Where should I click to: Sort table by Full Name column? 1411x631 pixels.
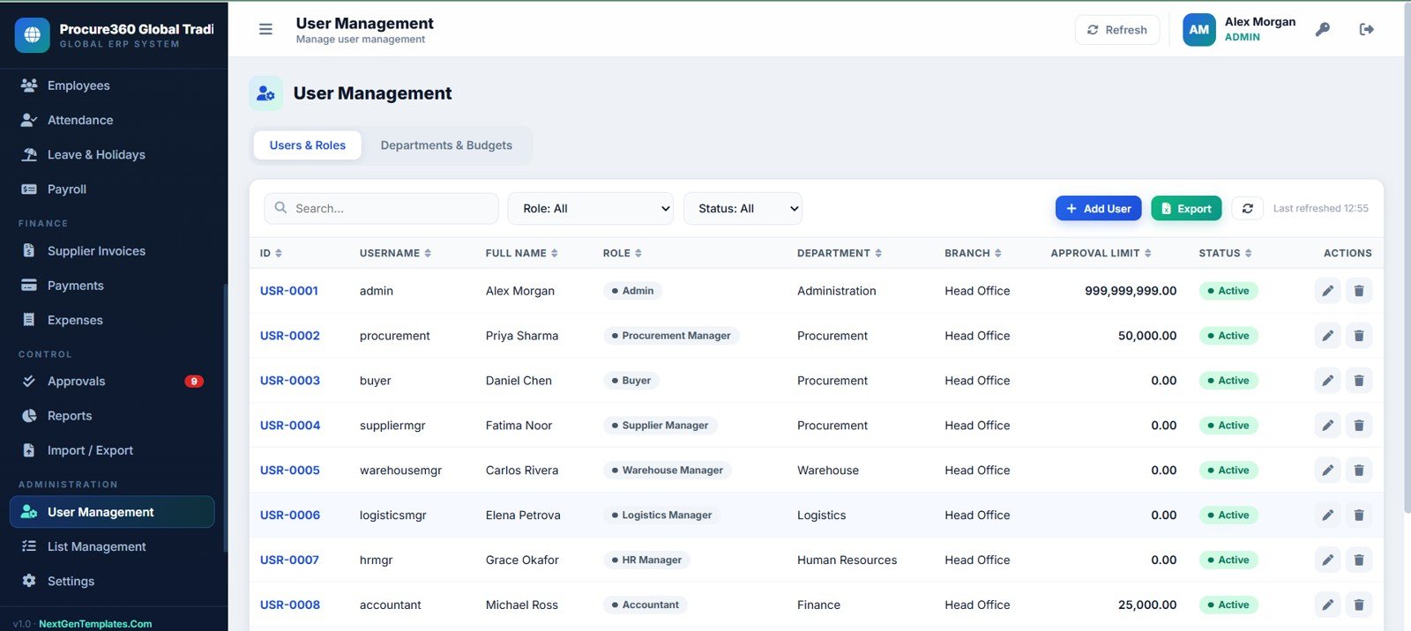click(x=521, y=253)
